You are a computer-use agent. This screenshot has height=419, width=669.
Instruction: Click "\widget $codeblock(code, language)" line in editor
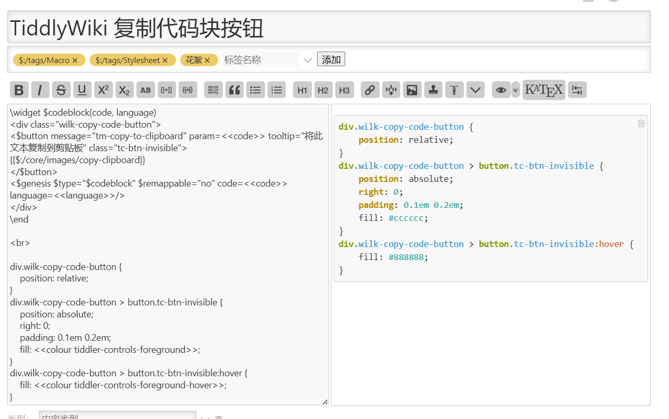point(83,113)
